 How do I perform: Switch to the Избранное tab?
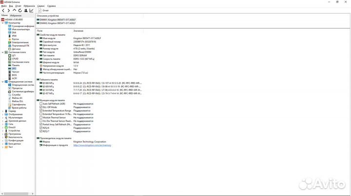[x=16, y=16]
